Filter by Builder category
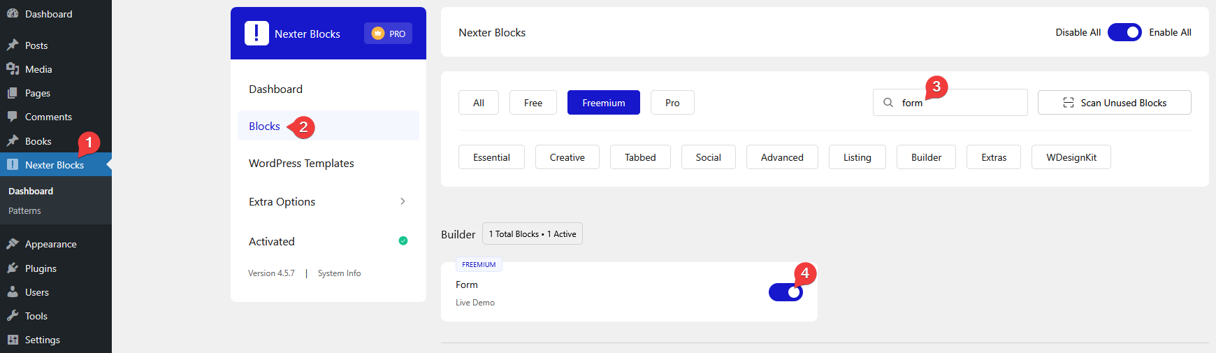Viewport: 1216px width, 353px height. 926,157
